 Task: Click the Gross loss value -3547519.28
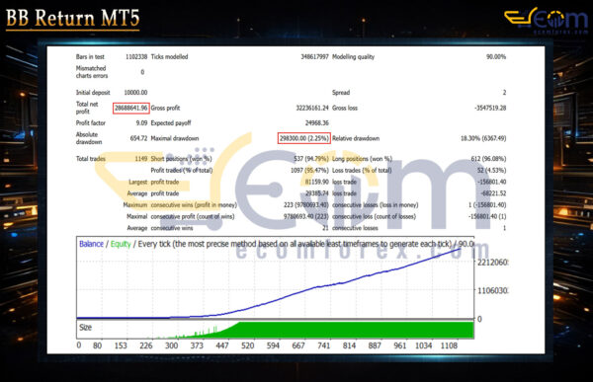(490, 108)
